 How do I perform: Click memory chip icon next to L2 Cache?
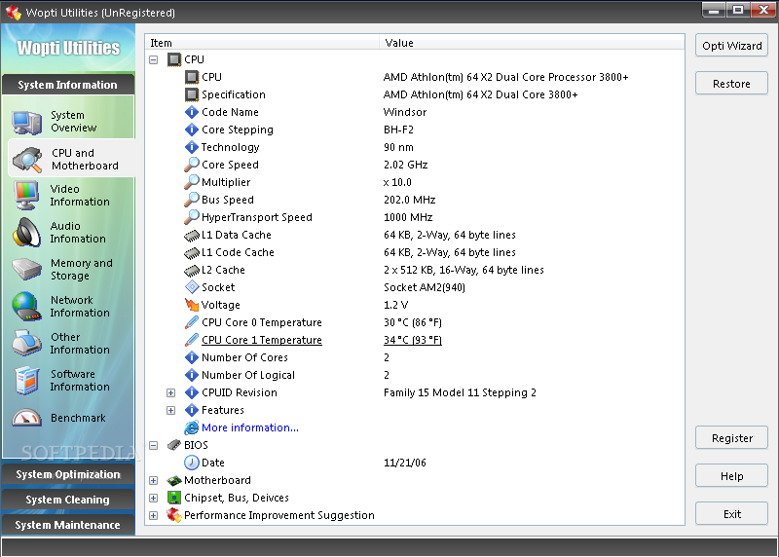click(192, 271)
